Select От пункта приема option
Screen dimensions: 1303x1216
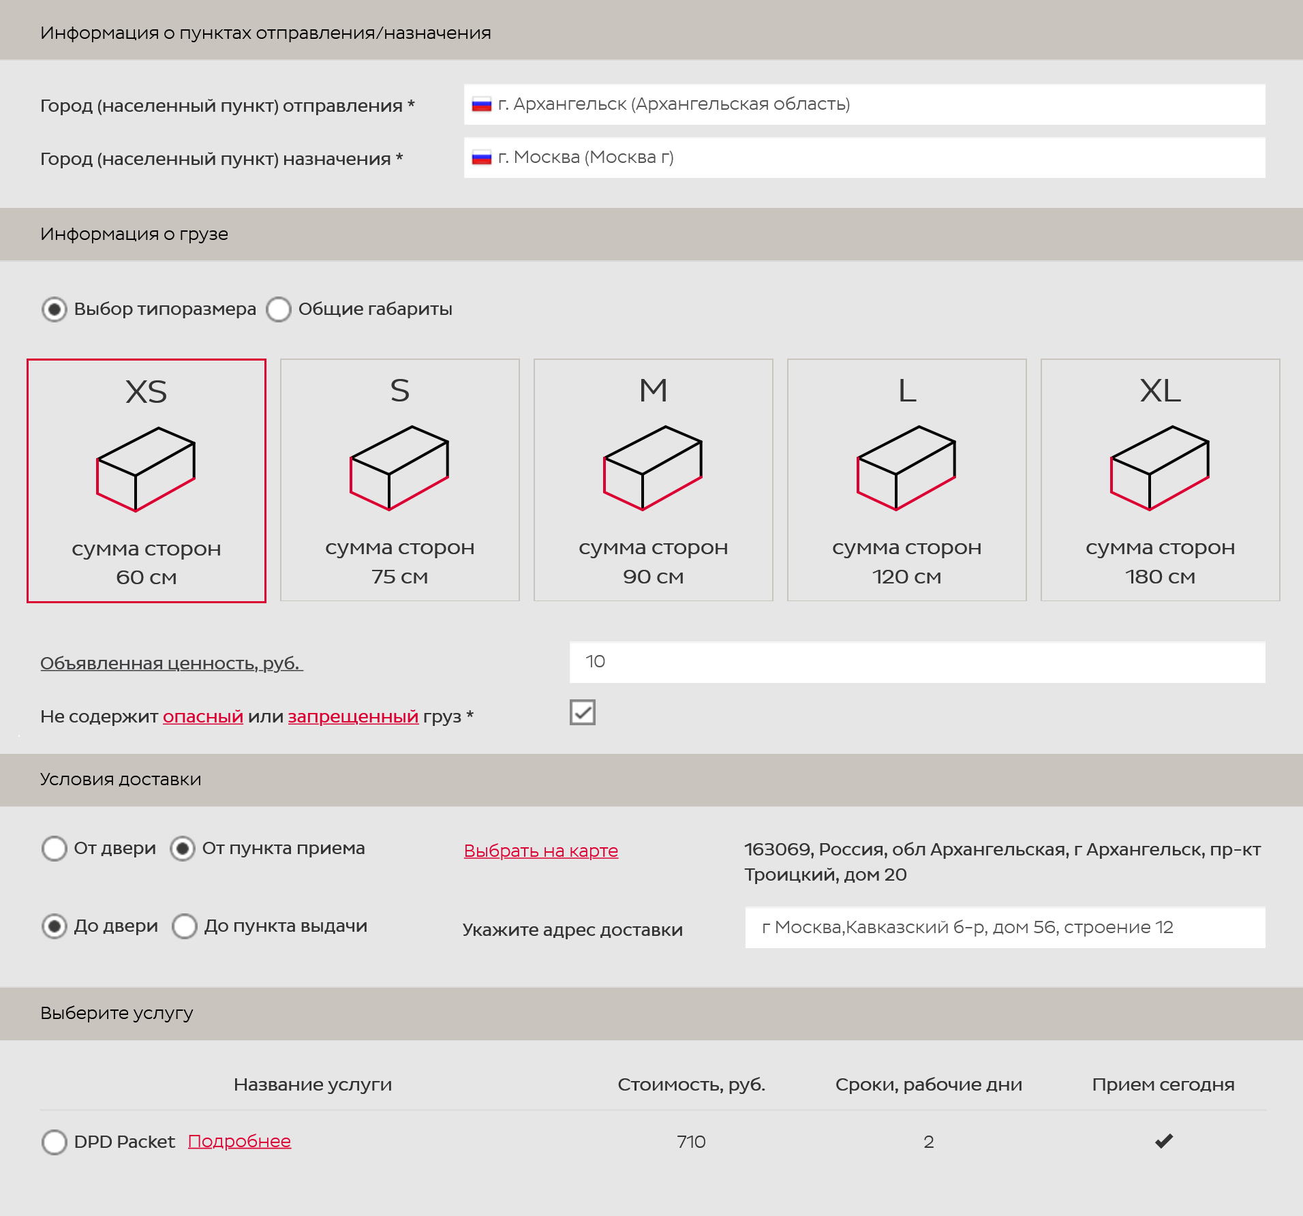click(183, 849)
